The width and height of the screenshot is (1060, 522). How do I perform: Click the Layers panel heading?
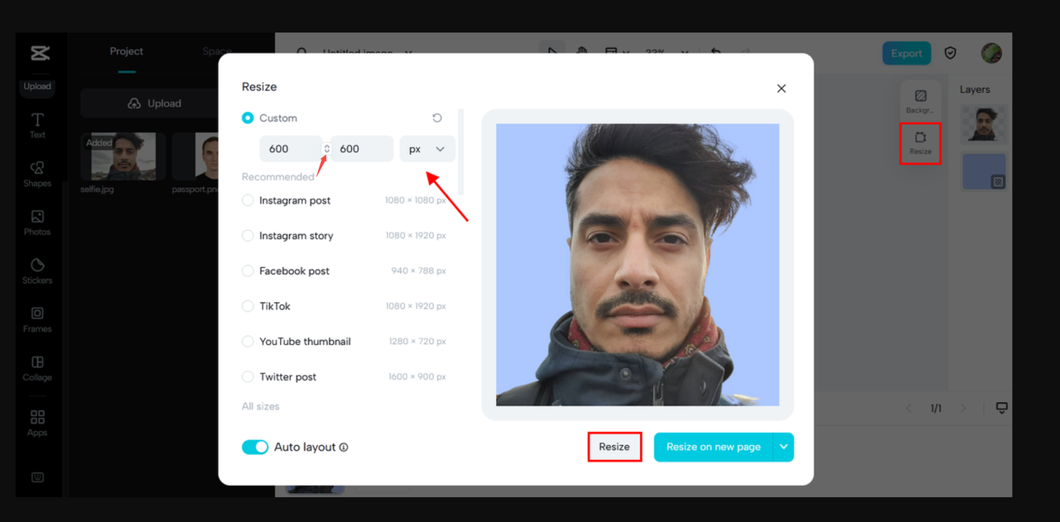[x=975, y=89]
